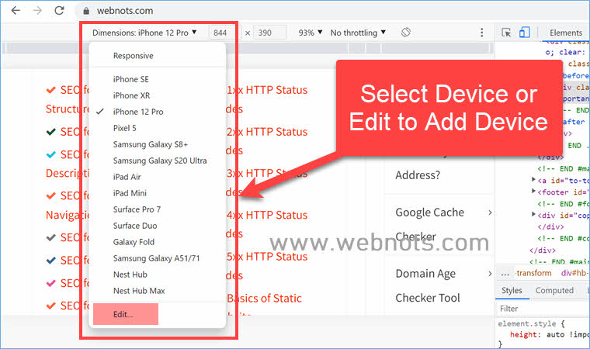
Task: Choose Responsive in the device menu
Action: (x=133, y=56)
